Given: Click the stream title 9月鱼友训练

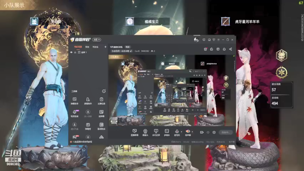Looking at the screenshot, I should pyautogui.click(x=116, y=47).
